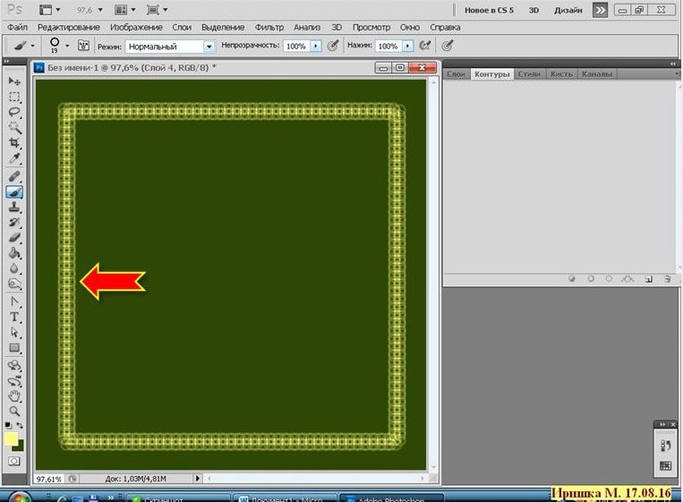Image resolution: width=683 pixels, height=502 pixels.
Task: Toggle Quick Mask mode button
Action: pyautogui.click(x=14, y=460)
